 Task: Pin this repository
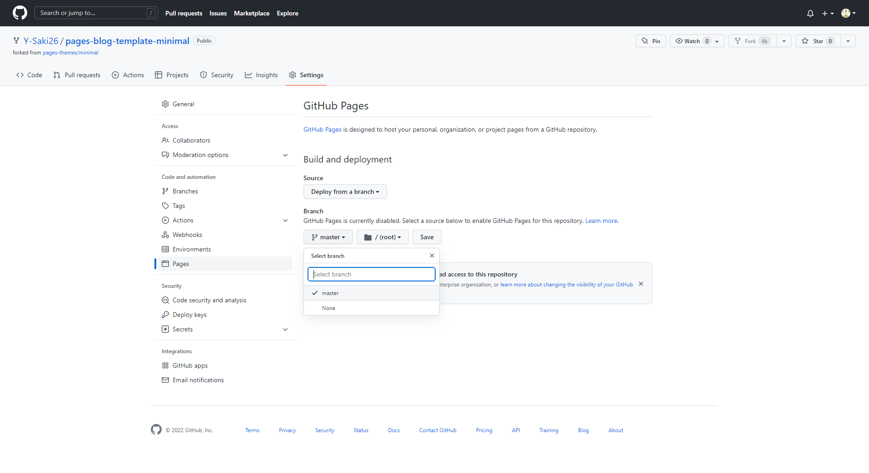tap(651, 41)
